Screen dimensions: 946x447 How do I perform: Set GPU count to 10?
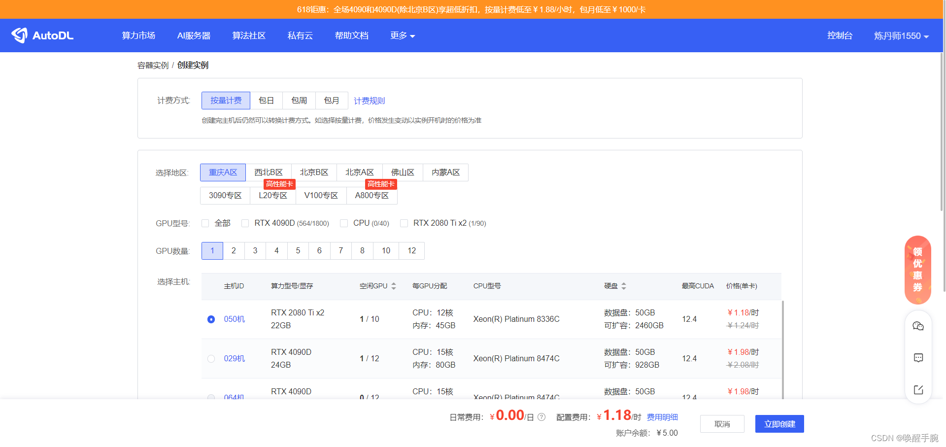386,251
